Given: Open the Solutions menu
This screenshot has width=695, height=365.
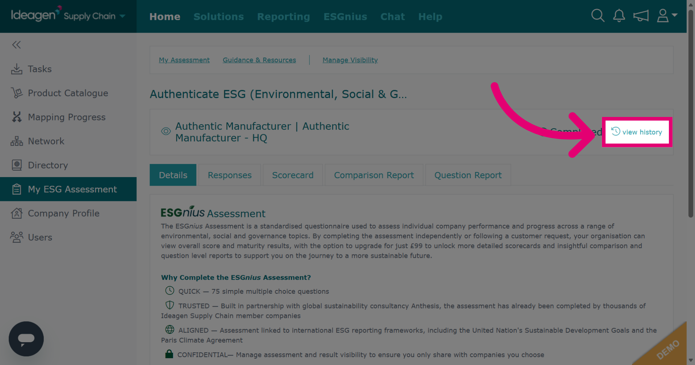Looking at the screenshot, I should [x=219, y=17].
